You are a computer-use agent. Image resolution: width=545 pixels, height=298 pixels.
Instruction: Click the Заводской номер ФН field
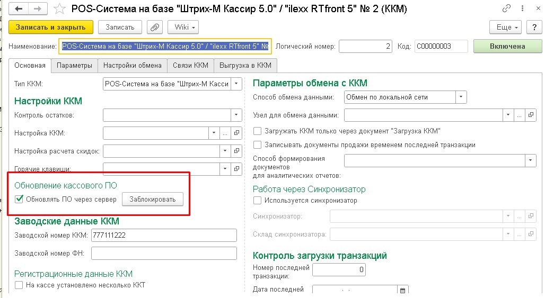pyautogui.click(x=164, y=253)
